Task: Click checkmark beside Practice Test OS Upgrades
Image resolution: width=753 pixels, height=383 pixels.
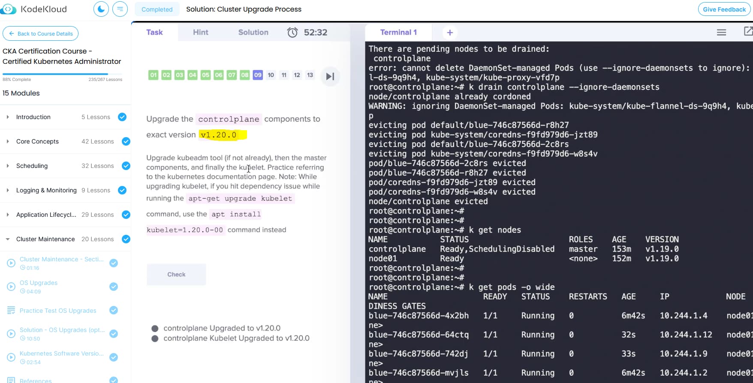Action: point(114,310)
